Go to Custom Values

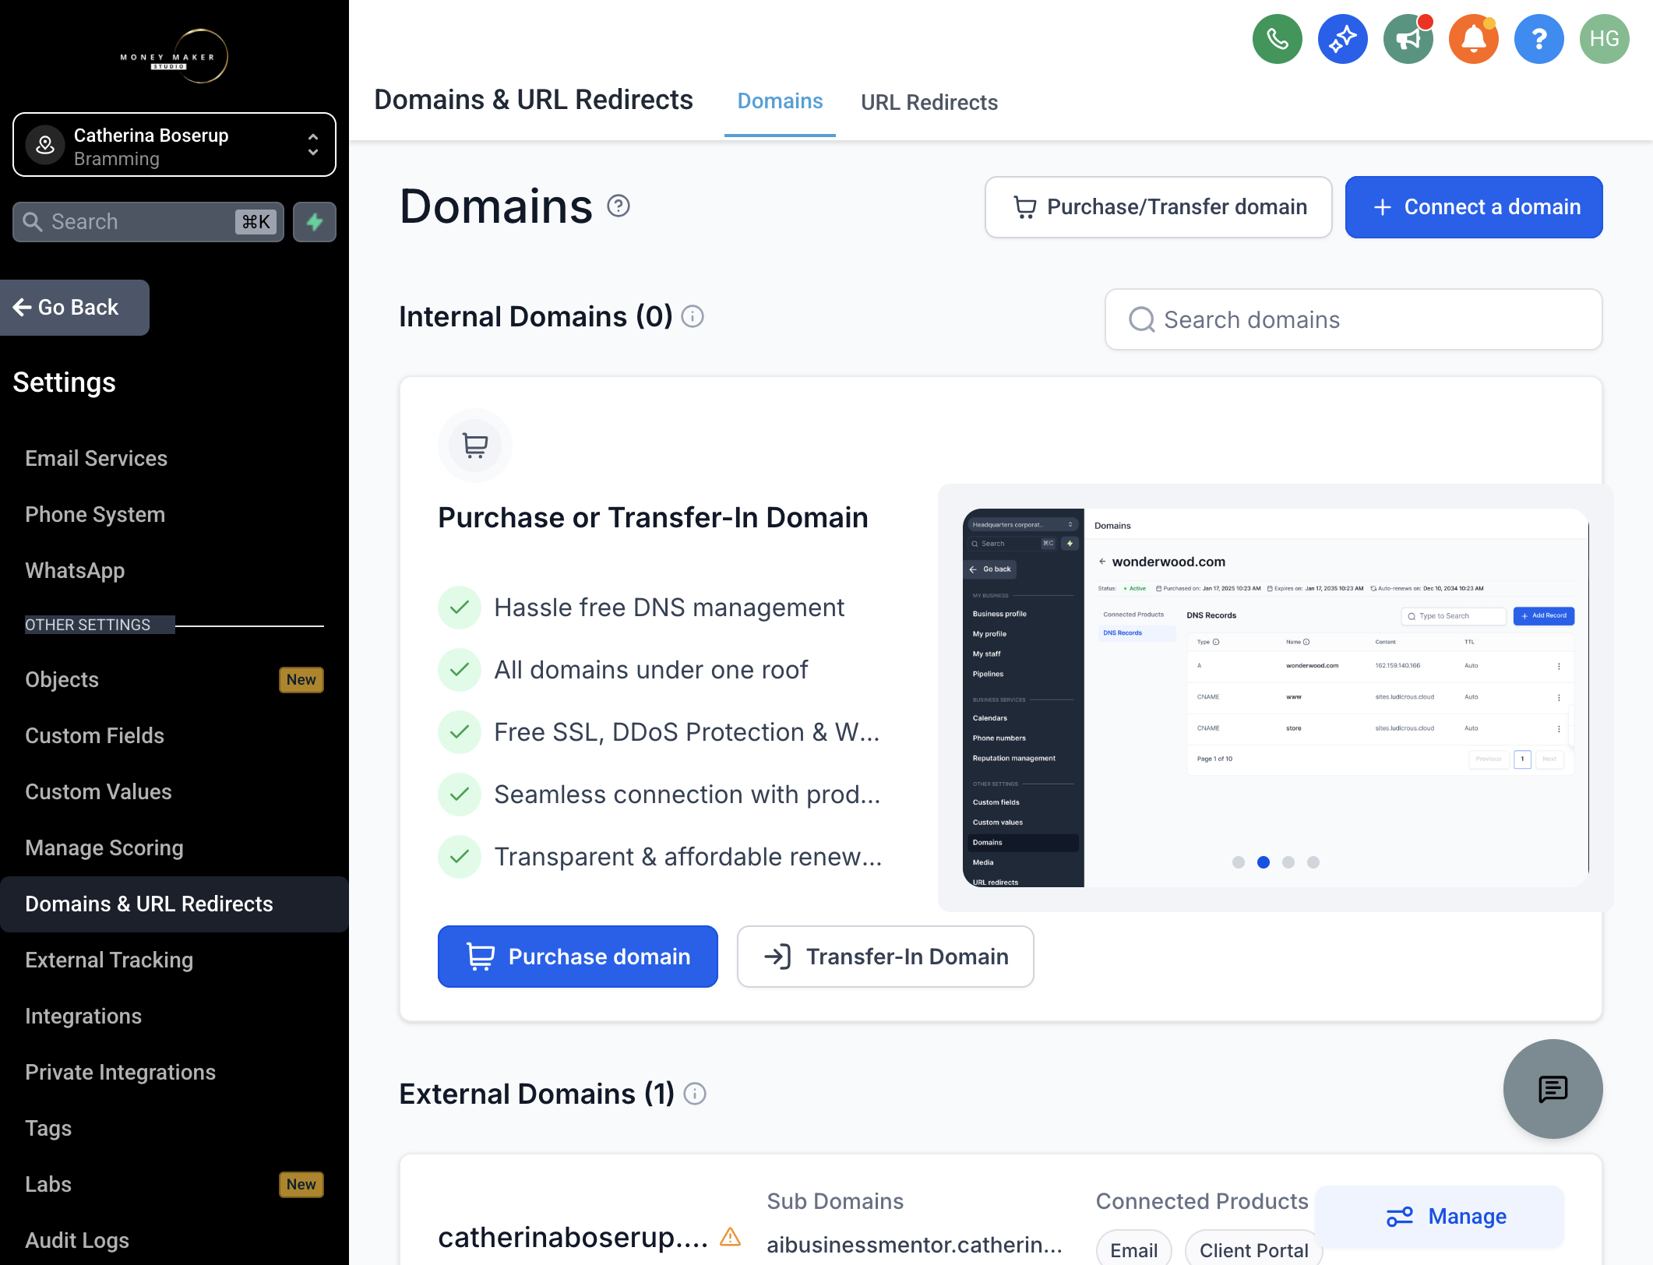98,791
